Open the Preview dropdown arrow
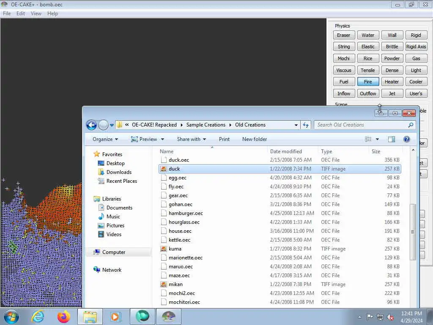433x325 pixels. [162, 139]
